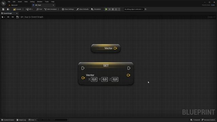Select the BP_Test tab
This screenshot has height=122, width=217.
pyautogui.click(x=38, y=5)
